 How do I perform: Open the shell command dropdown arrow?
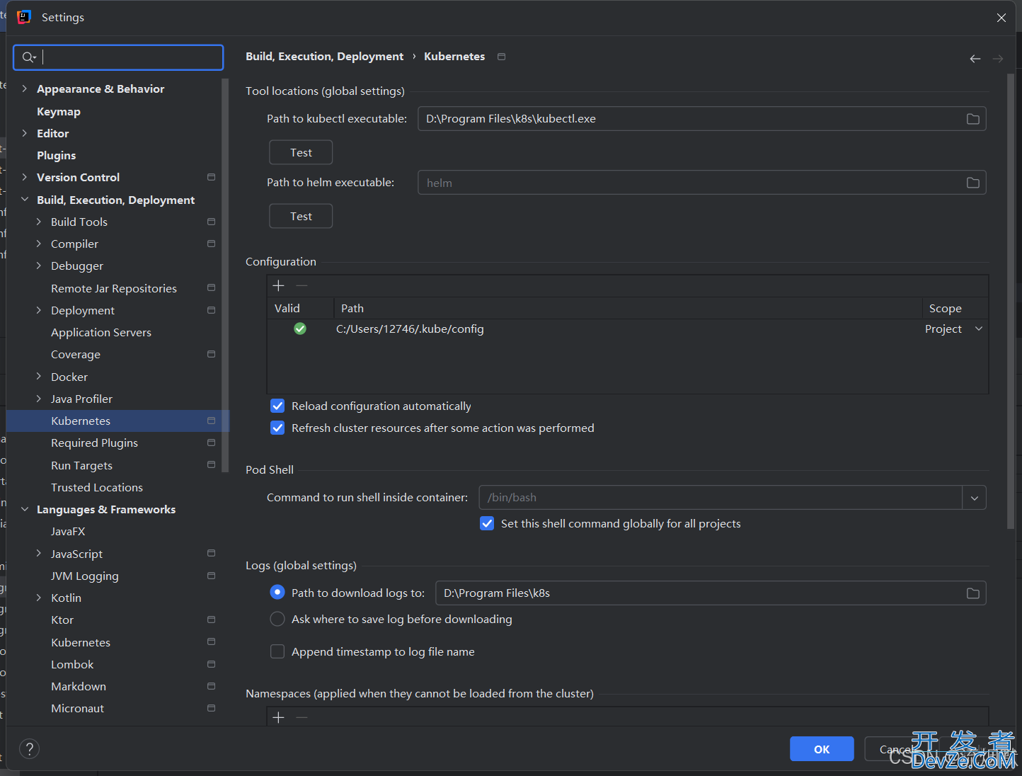975,498
